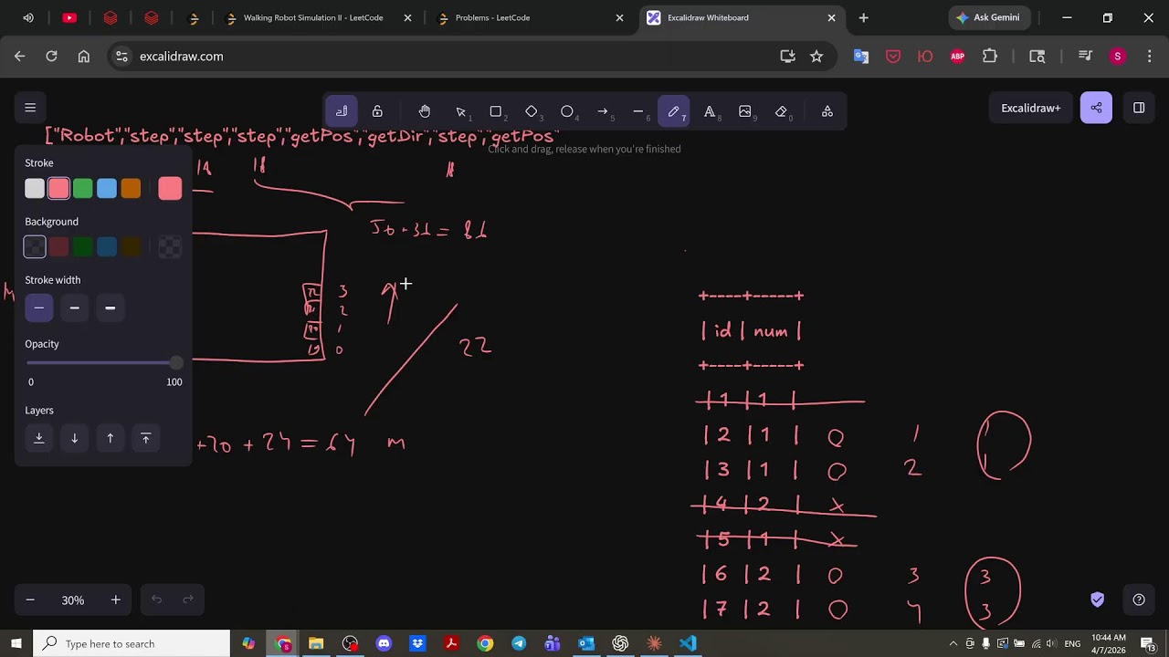The width and height of the screenshot is (1169, 657).
Task: Send layer backward
Action: point(75,438)
